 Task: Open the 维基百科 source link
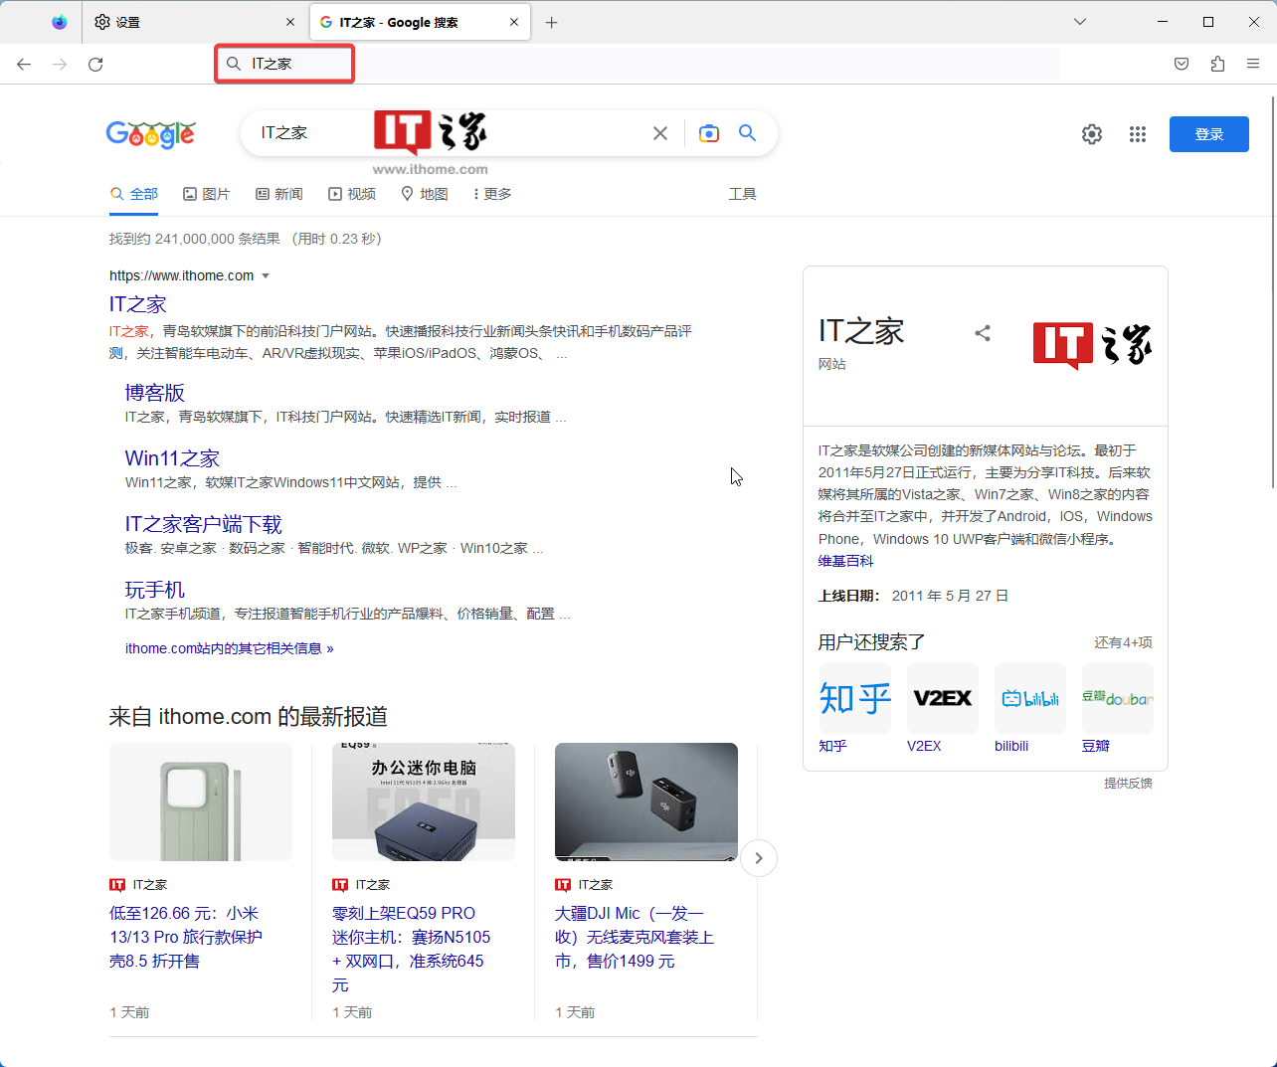[846, 561]
